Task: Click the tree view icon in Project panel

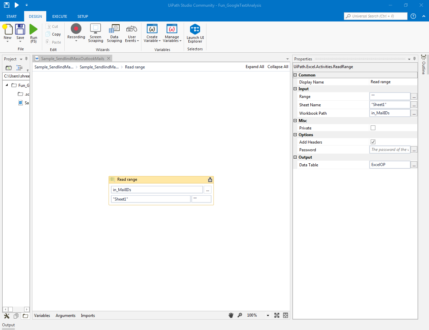Action: tap(19, 68)
